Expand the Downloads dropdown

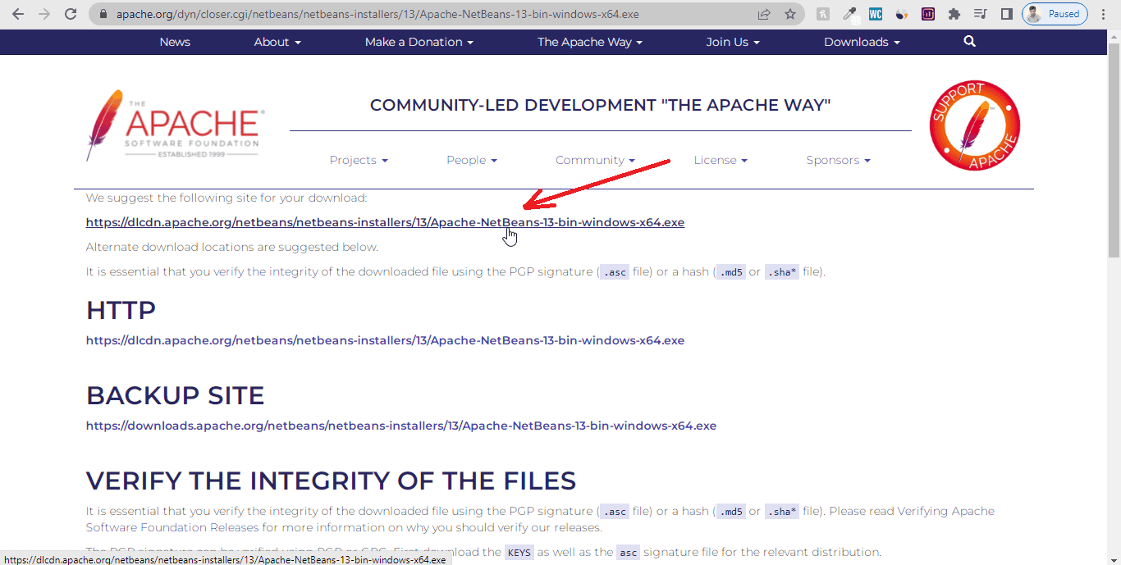click(862, 42)
